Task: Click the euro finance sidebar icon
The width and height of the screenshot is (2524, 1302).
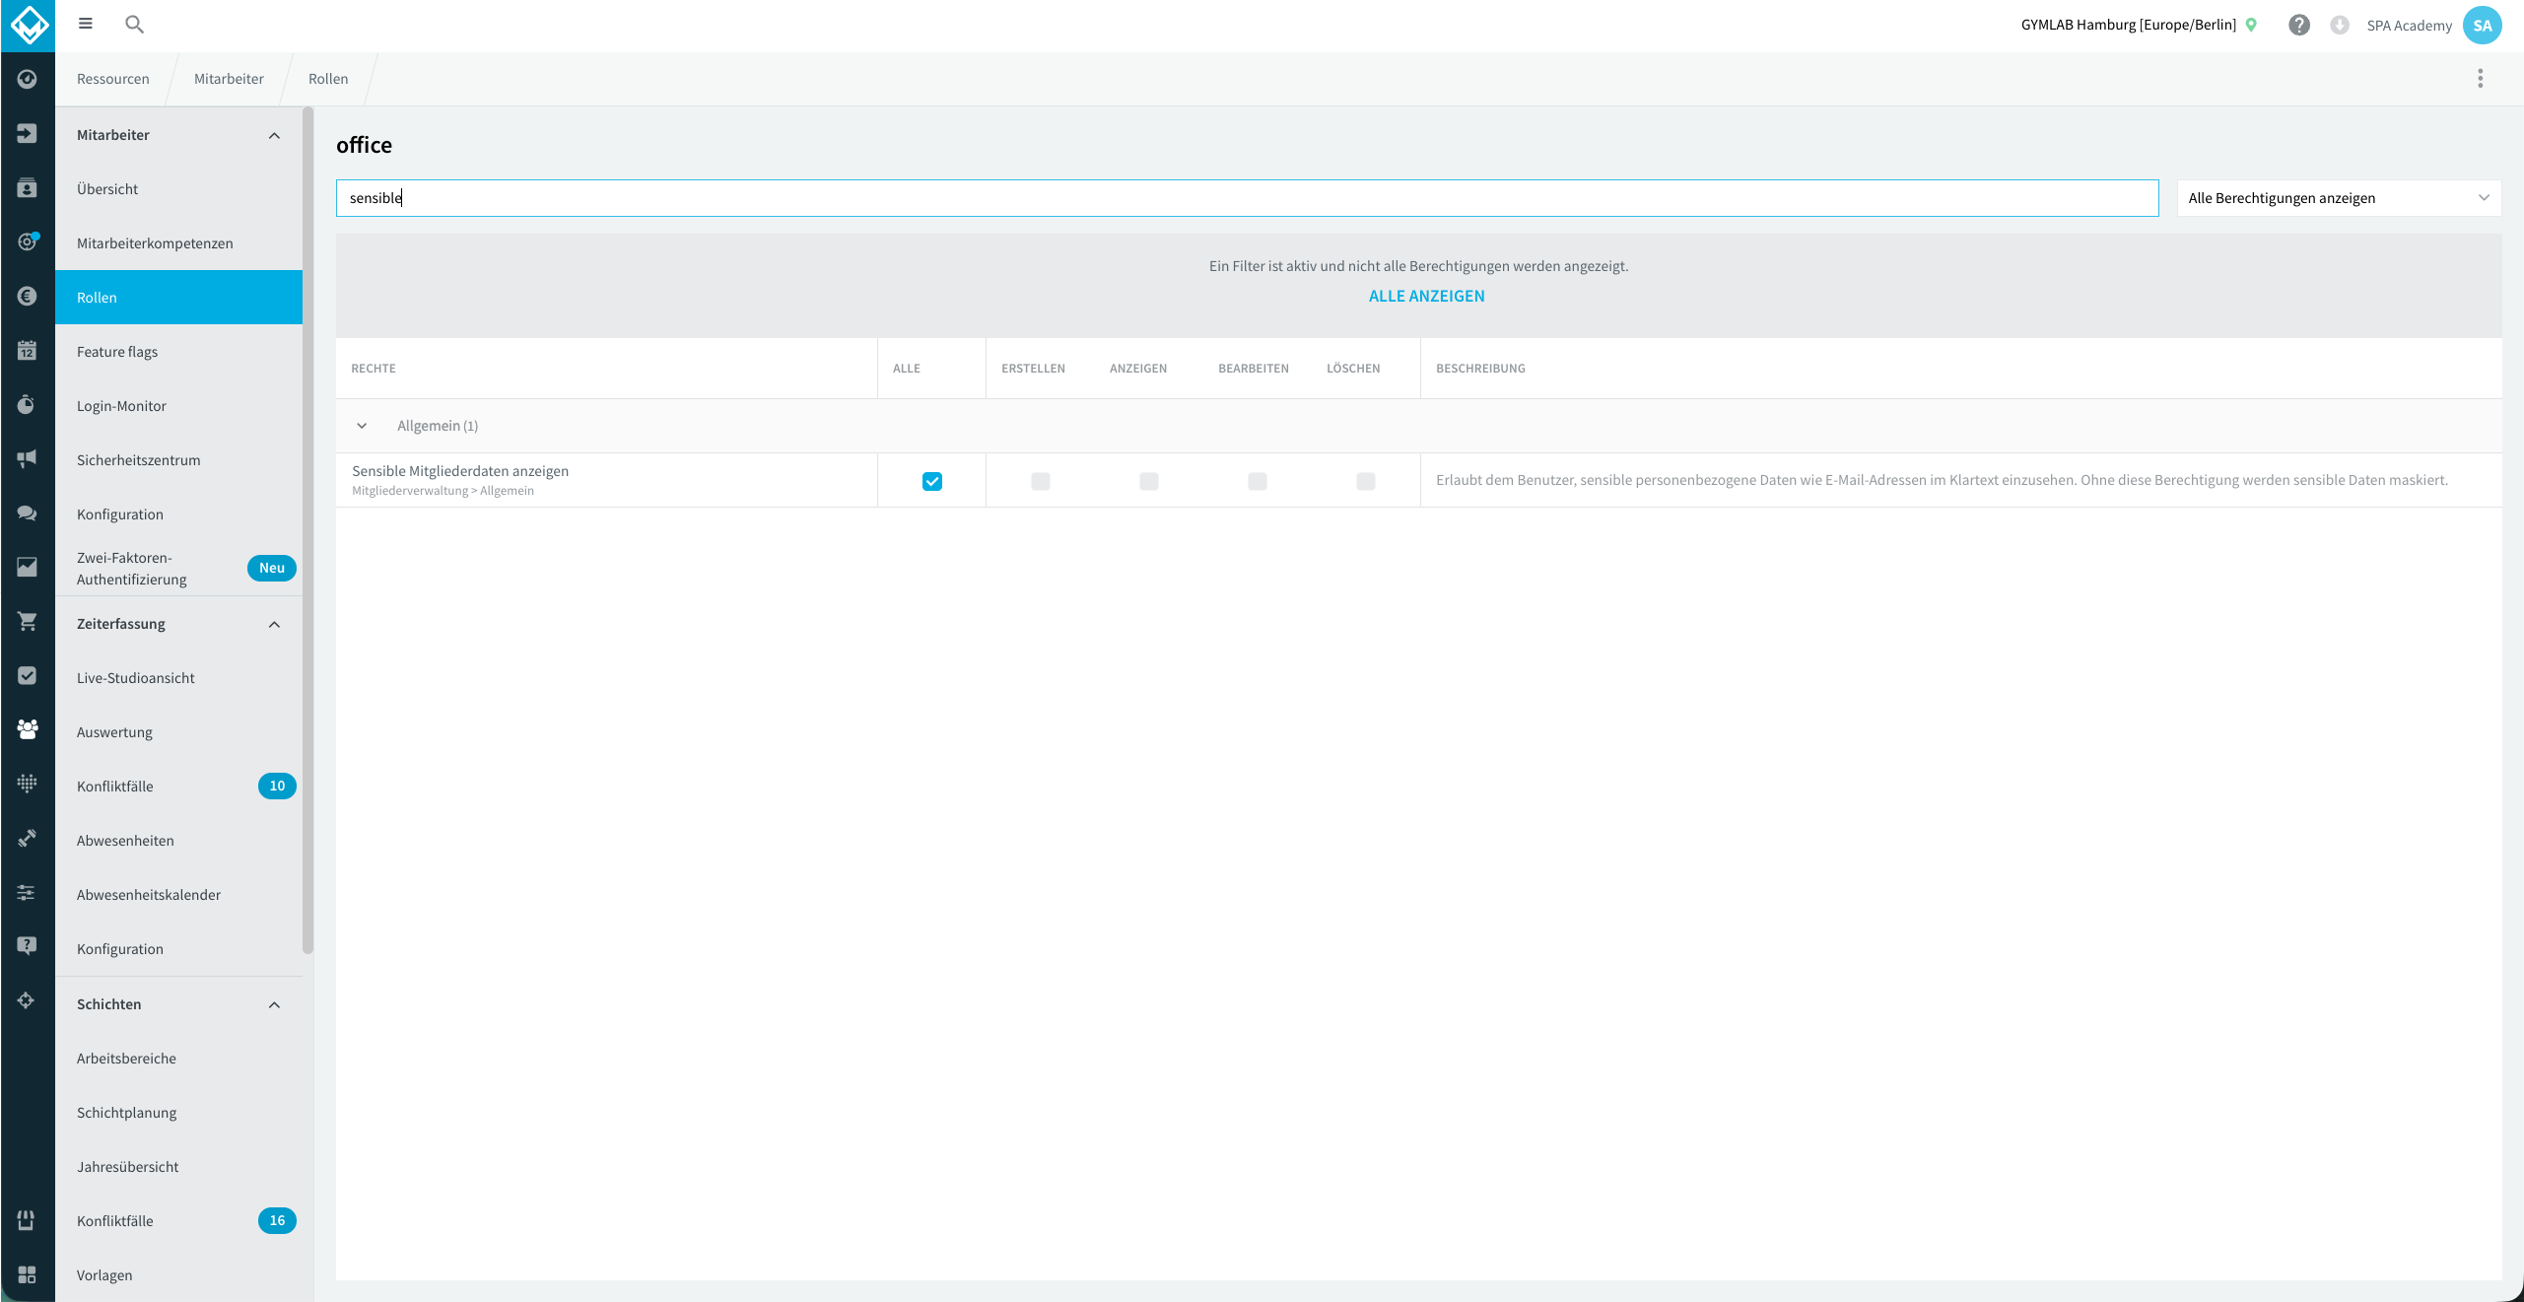Action: click(x=27, y=296)
